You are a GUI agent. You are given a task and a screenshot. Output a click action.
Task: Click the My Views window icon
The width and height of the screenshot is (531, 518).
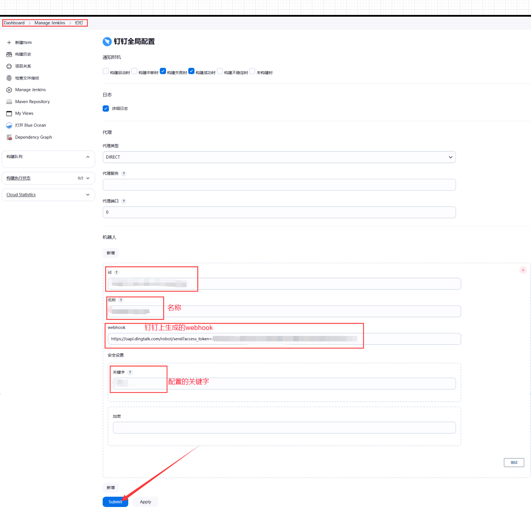[x=9, y=114]
